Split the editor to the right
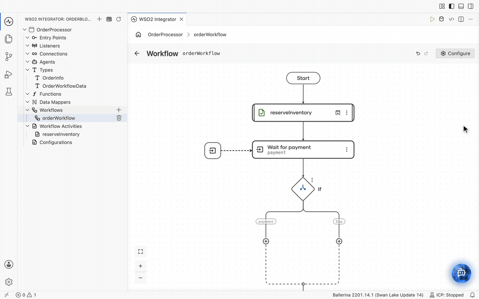This screenshot has width=479, height=299. (x=461, y=19)
